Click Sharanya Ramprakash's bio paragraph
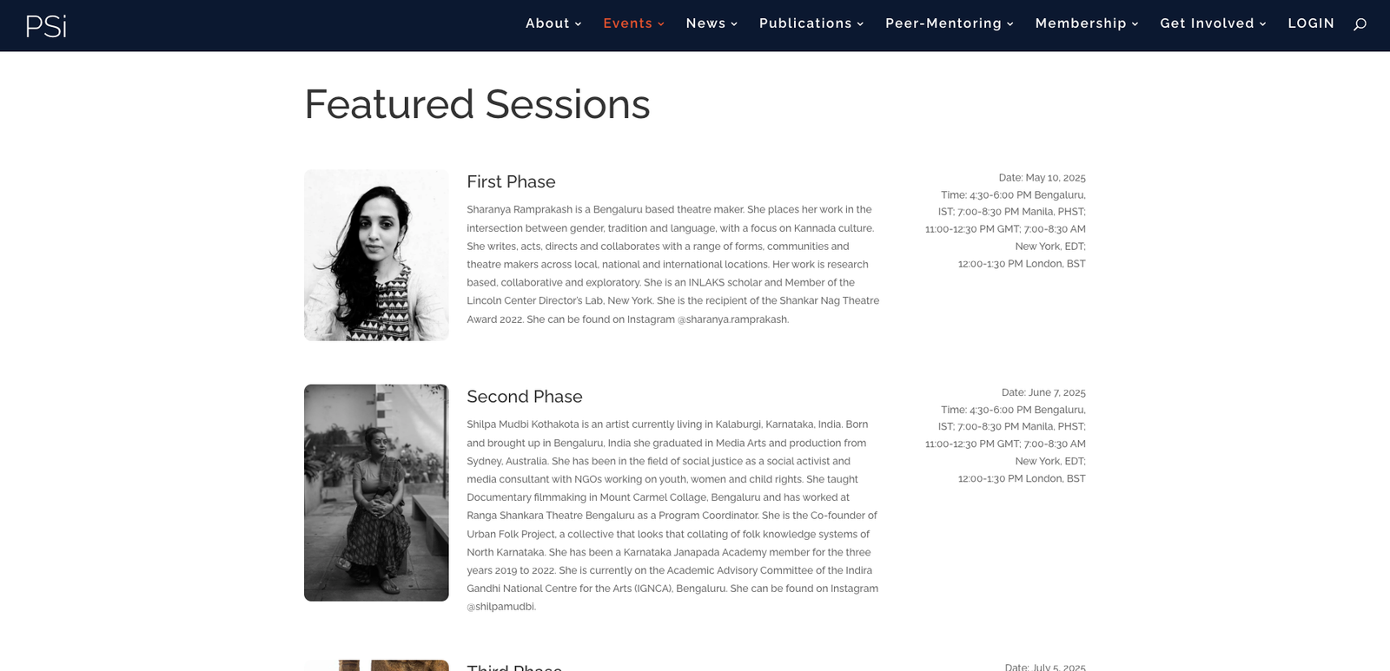 672,264
